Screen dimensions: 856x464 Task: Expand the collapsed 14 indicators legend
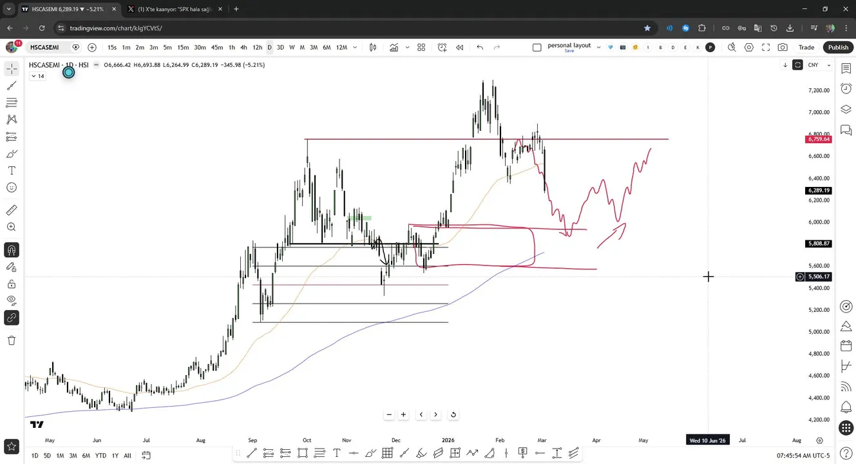[x=37, y=76]
